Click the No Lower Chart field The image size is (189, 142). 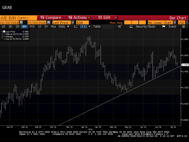tap(160, 23)
